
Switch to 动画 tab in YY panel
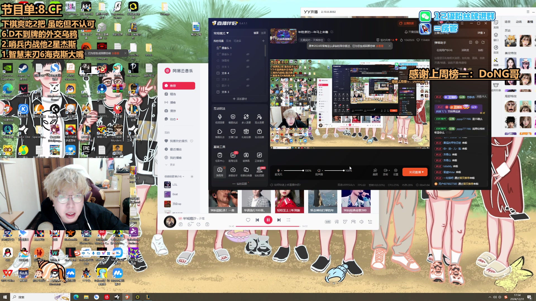tap(519, 22)
